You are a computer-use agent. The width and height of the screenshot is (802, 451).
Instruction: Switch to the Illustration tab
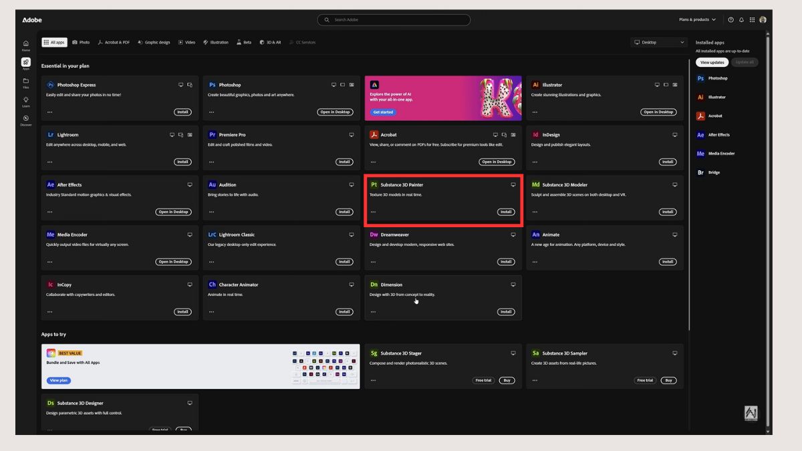[x=216, y=42]
